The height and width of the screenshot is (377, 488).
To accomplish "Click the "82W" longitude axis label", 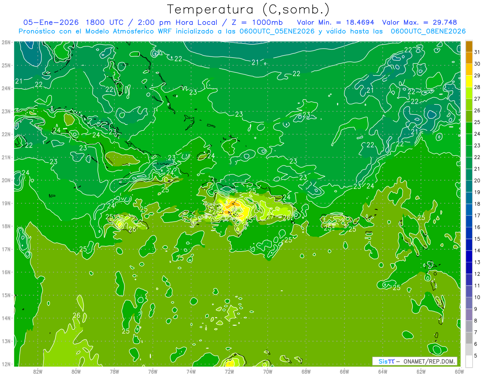I will click(37, 371).
